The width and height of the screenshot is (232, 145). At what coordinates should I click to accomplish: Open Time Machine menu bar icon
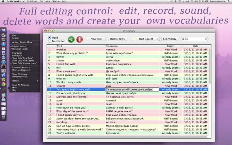pos(171,1)
